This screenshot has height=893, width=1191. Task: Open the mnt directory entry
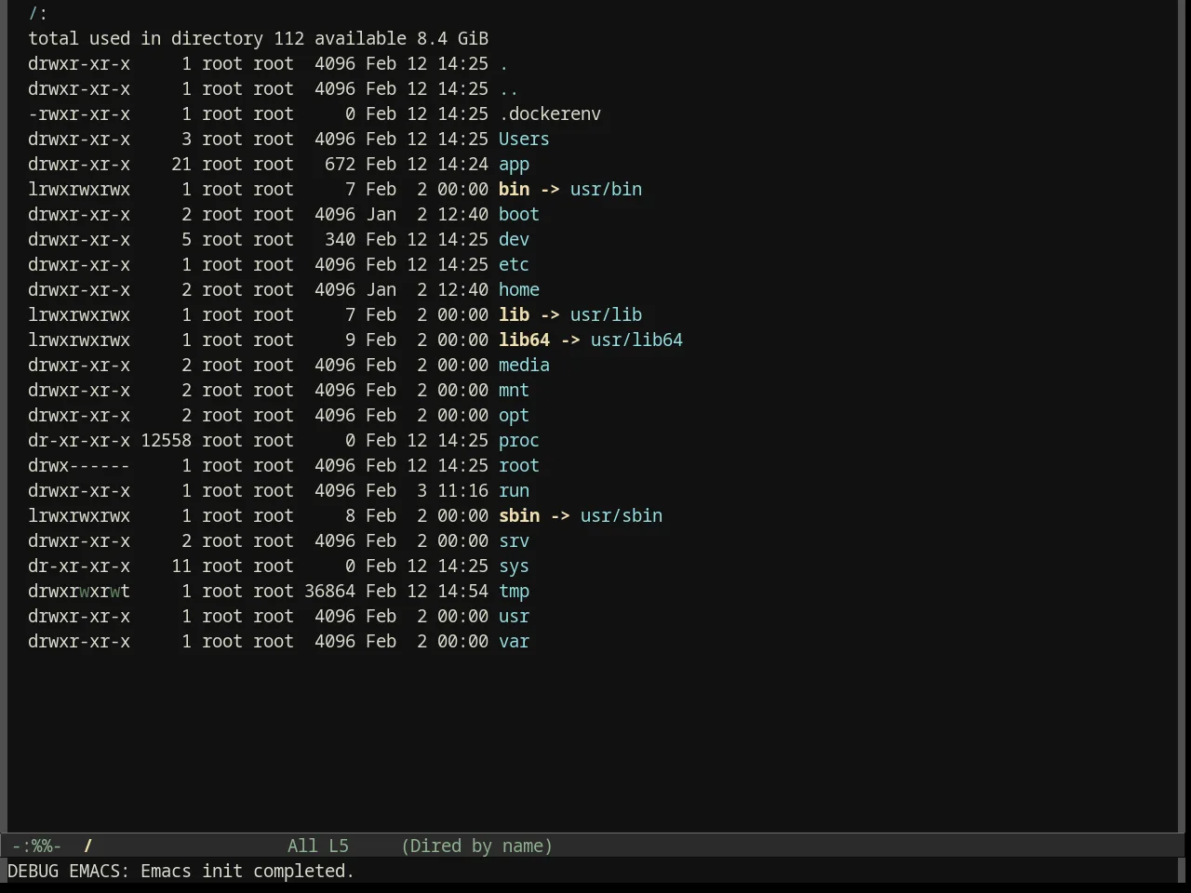pyautogui.click(x=514, y=390)
